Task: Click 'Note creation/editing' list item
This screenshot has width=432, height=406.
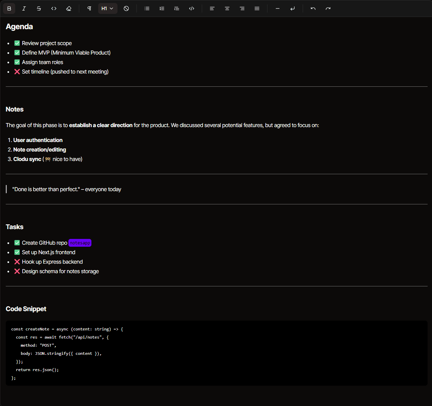Action: tap(40, 149)
